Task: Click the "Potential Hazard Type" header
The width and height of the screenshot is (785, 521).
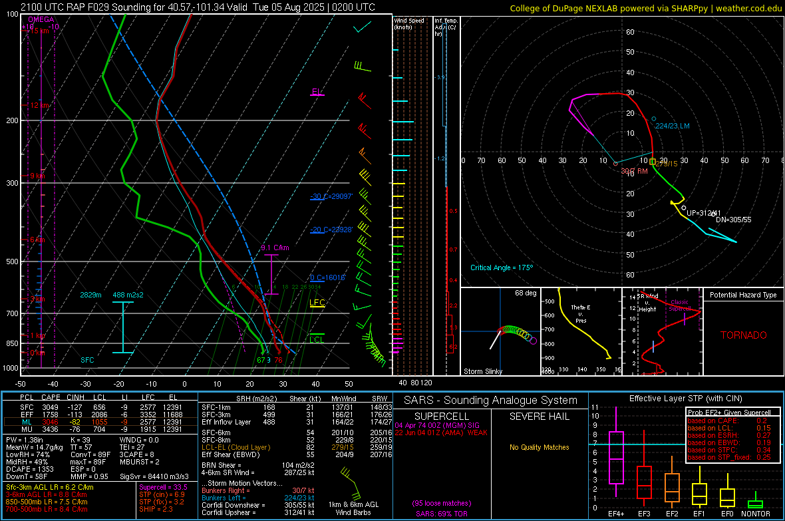Action: pos(743,295)
